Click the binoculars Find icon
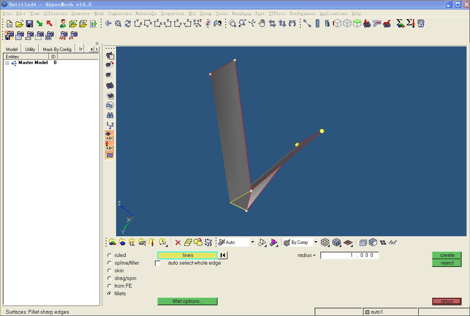The image size is (470, 316). (110, 115)
